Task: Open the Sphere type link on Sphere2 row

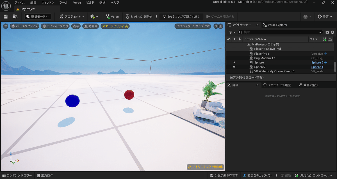Action: tap(317, 67)
